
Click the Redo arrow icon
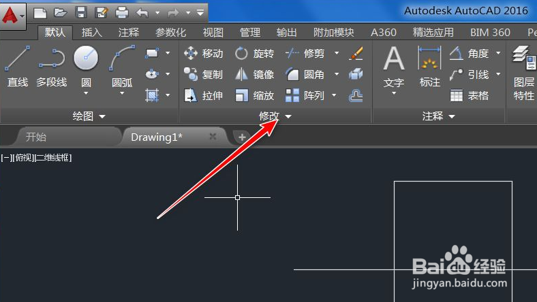(x=173, y=14)
